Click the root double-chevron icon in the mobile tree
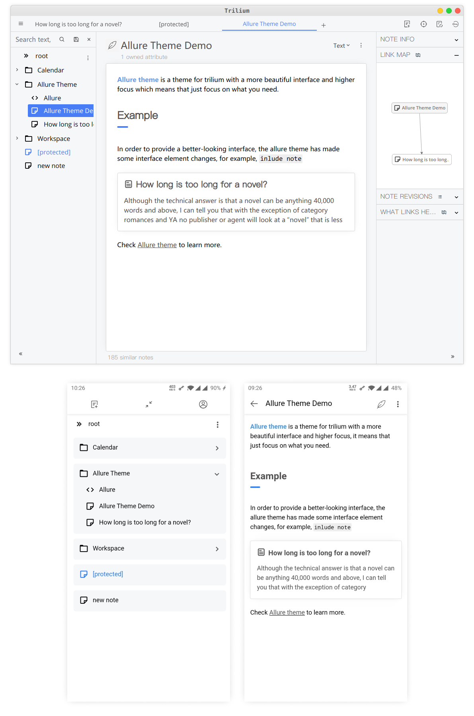The width and height of the screenshot is (474, 716). click(x=79, y=424)
